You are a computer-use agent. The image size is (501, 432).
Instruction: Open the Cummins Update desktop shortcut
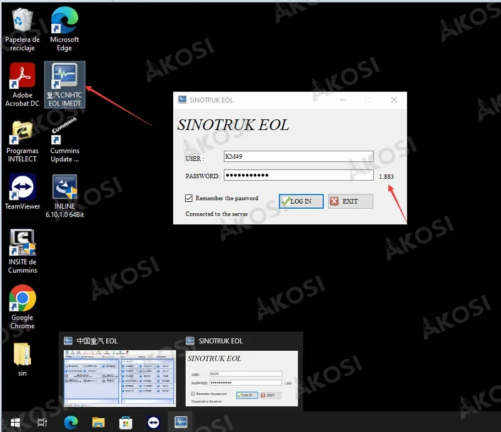coord(64,141)
